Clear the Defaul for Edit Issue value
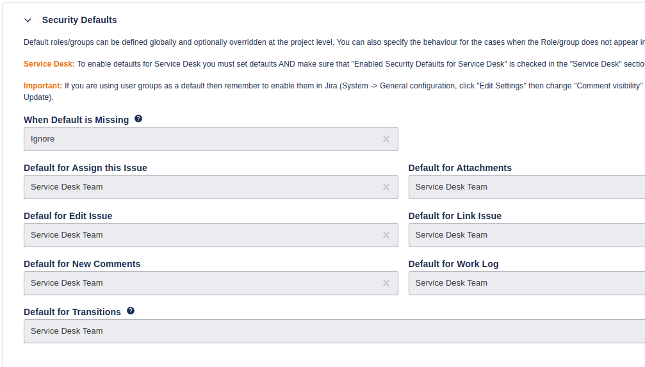The width and height of the screenshot is (645, 367). [x=386, y=235]
